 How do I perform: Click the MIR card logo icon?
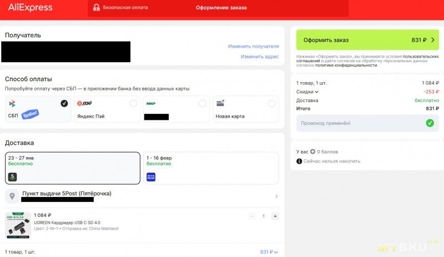click(150, 104)
